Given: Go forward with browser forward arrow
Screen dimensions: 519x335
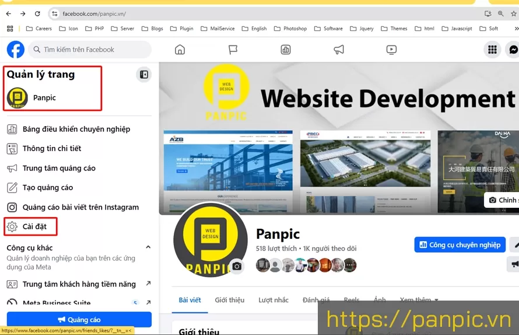Looking at the screenshot, I should pos(23,13).
